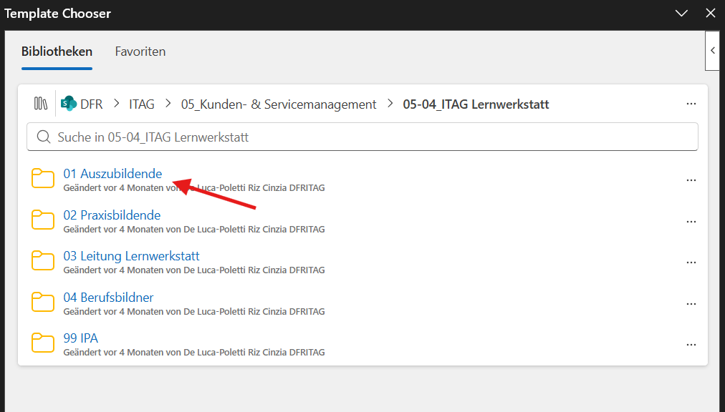This screenshot has height=412, width=725.
Task: Select the Bibliotheken tab
Action: click(x=57, y=51)
